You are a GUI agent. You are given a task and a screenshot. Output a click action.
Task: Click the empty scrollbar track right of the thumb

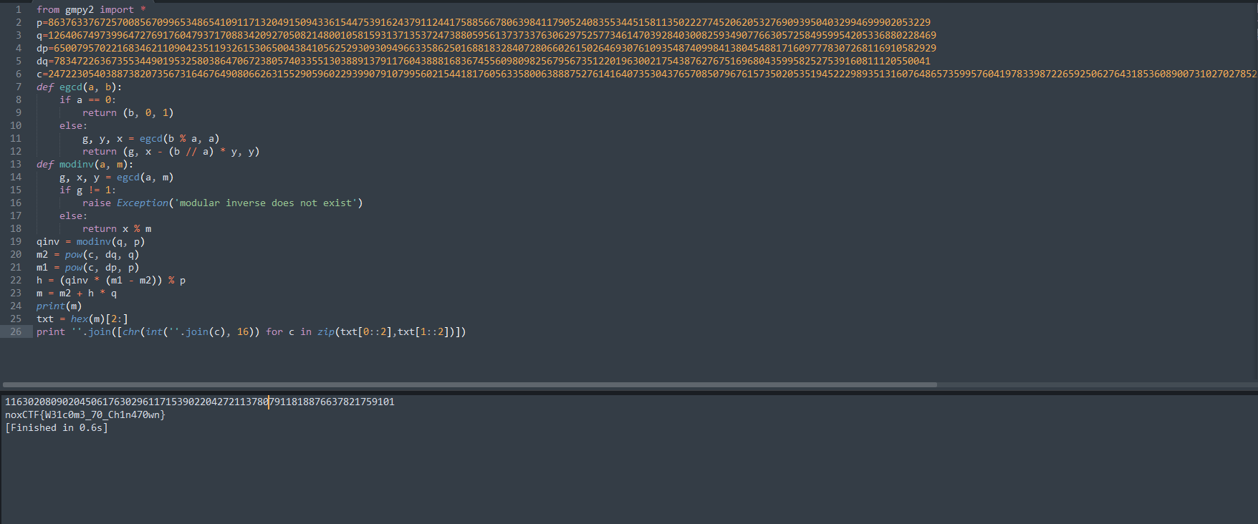coord(1096,384)
